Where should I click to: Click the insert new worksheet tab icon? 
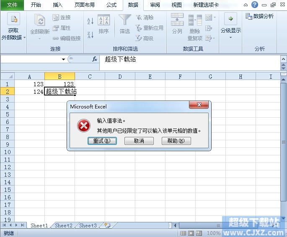[x=107, y=225]
